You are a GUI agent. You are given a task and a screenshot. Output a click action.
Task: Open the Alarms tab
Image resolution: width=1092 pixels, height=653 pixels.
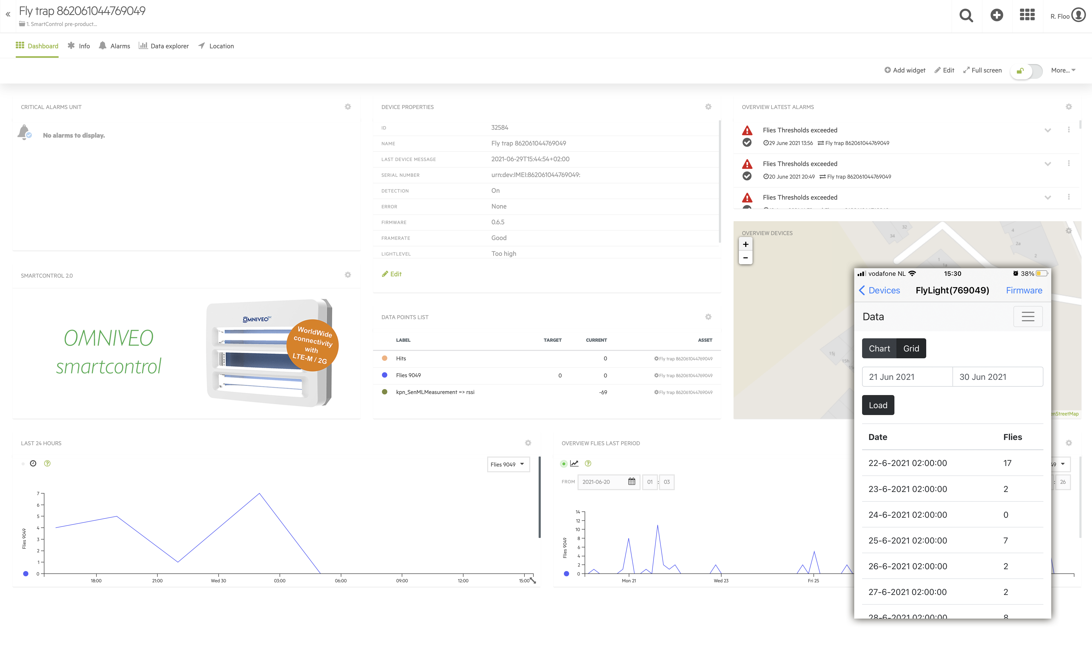coord(115,46)
